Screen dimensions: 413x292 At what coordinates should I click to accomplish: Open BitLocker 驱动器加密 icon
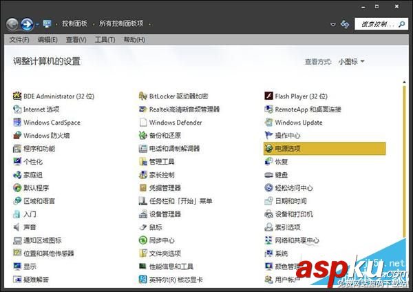tap(142, 96)
